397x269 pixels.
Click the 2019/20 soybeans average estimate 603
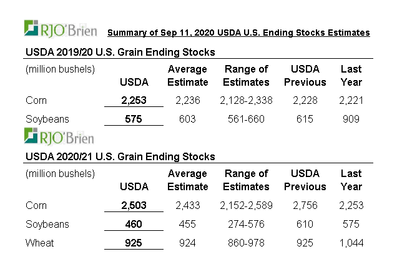[187, 119]
